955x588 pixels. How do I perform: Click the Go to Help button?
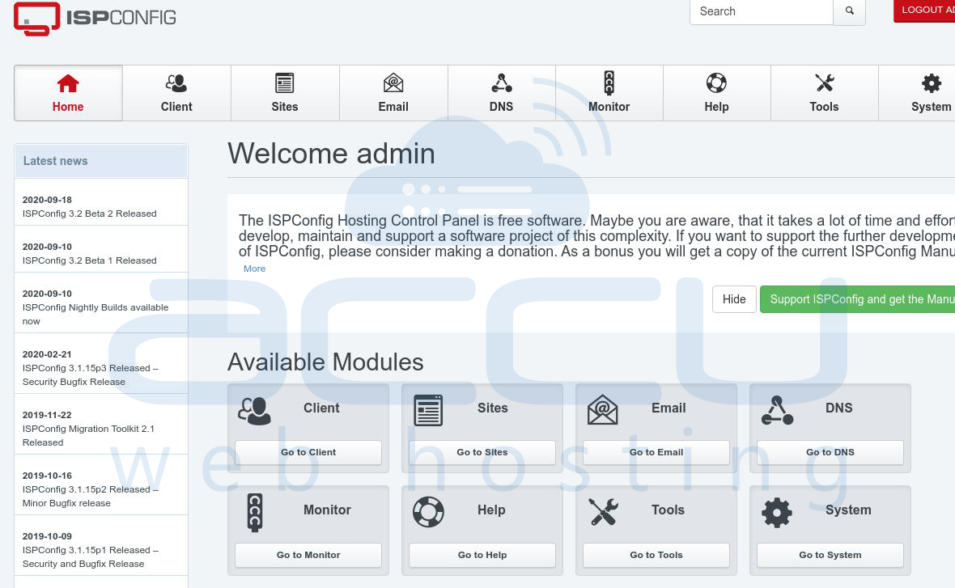(482, 555)
